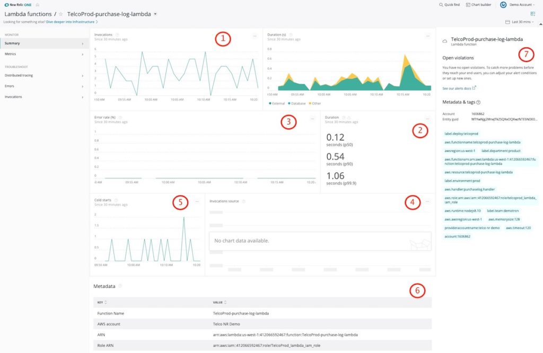Click the info icon next to Cold starts
The width and height of the screenshot is (543, 353).
[116, 200]
